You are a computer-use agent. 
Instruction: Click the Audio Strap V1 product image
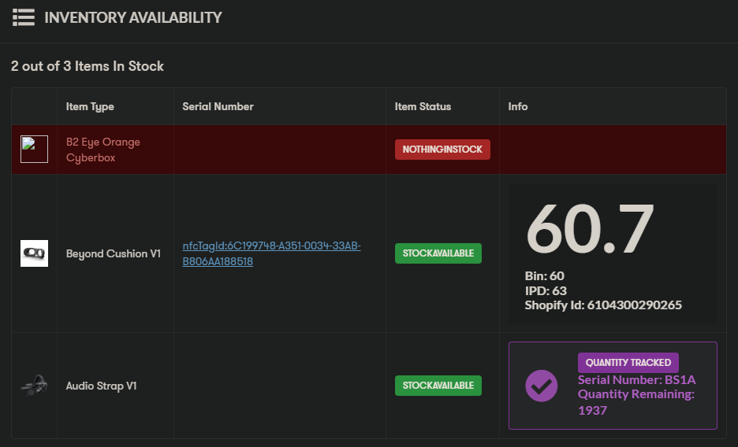coord(35,386)
